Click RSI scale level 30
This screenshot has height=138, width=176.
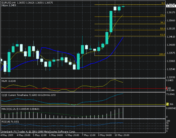point(167,128)
